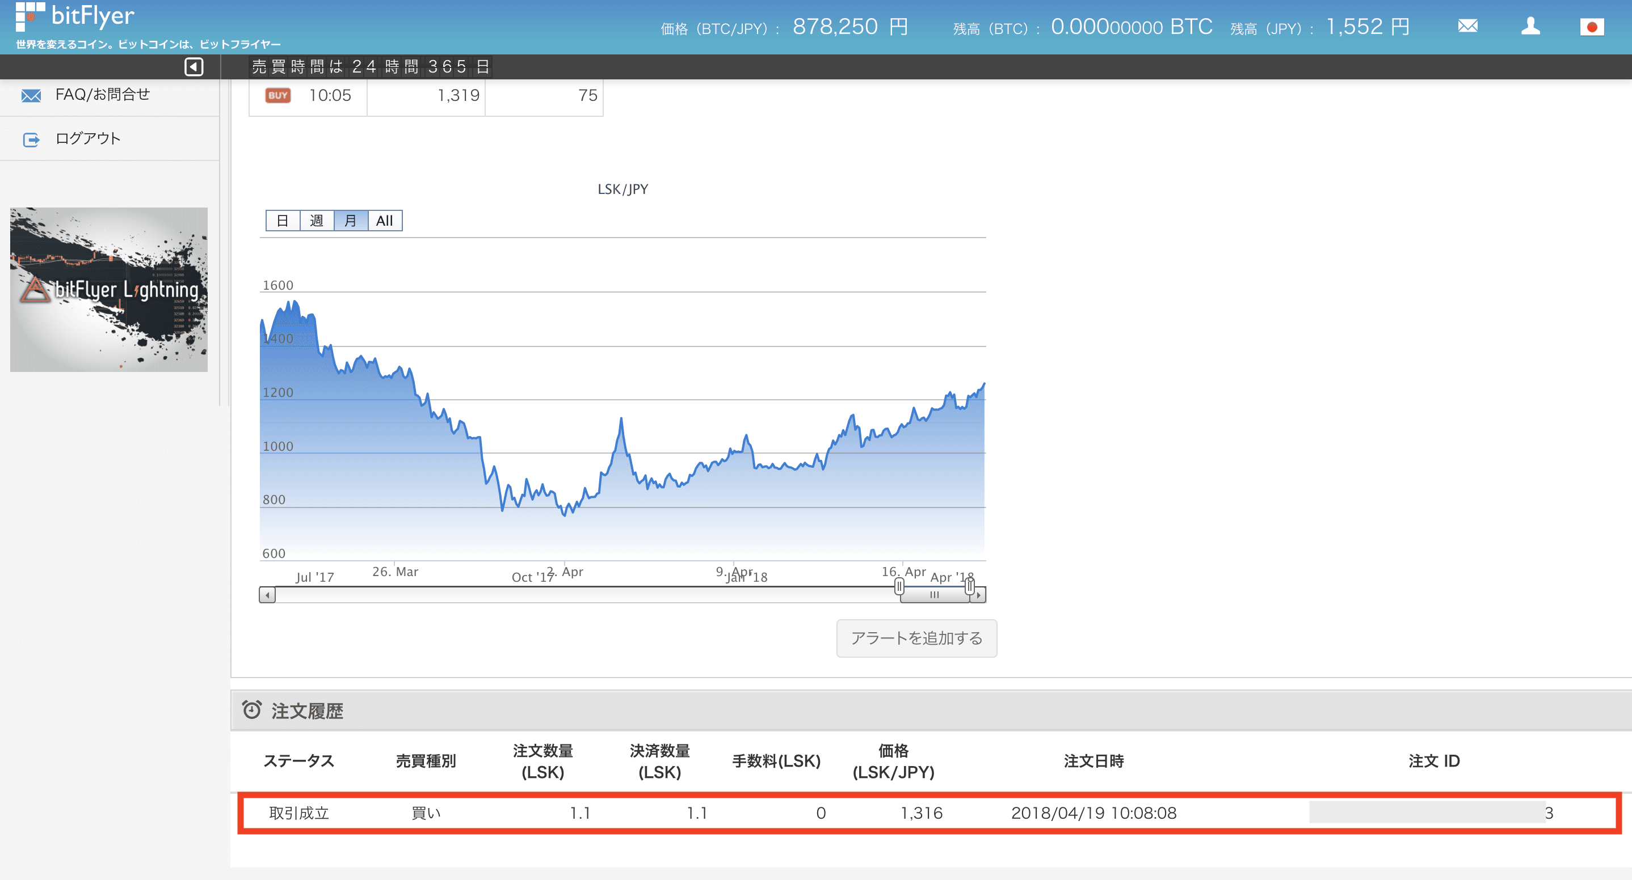Click chart navigator right scroll arrow
The image size is (1632, 880).
[979, 595]
